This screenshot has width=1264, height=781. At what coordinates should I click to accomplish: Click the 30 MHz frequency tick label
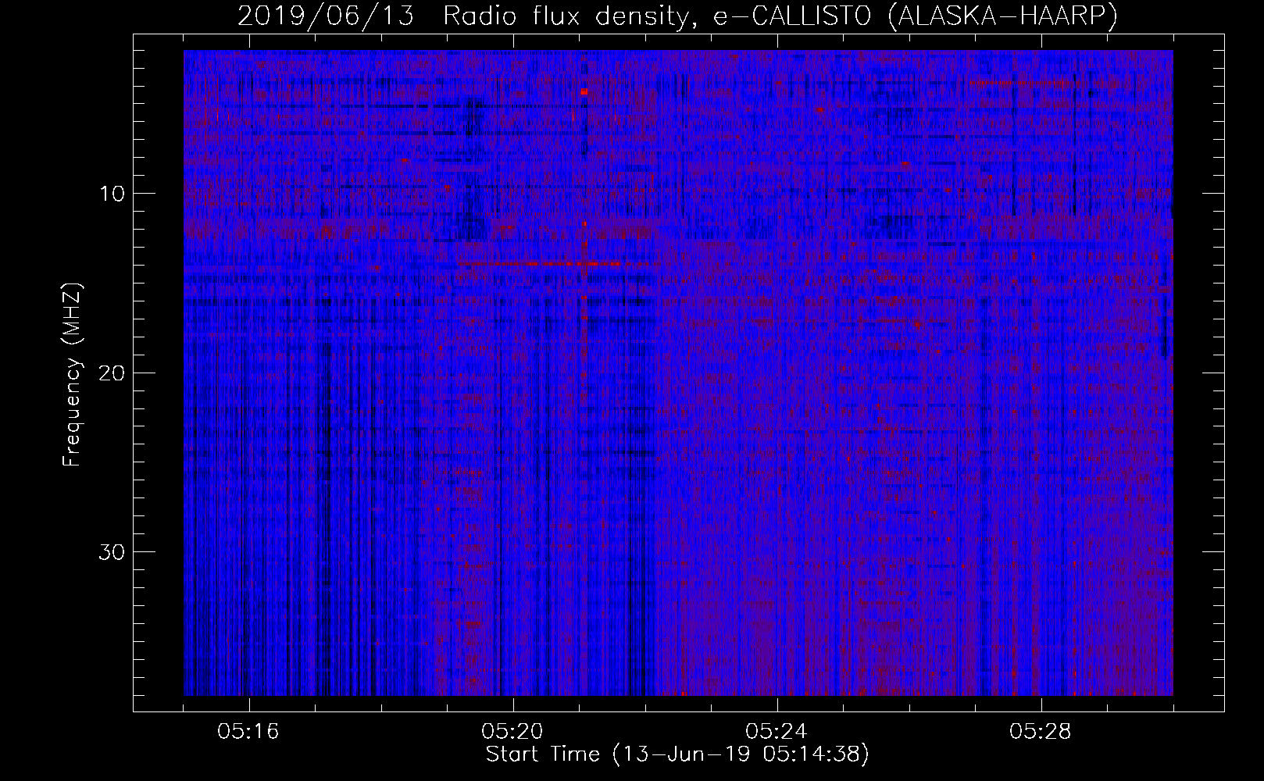click(112, 552)
